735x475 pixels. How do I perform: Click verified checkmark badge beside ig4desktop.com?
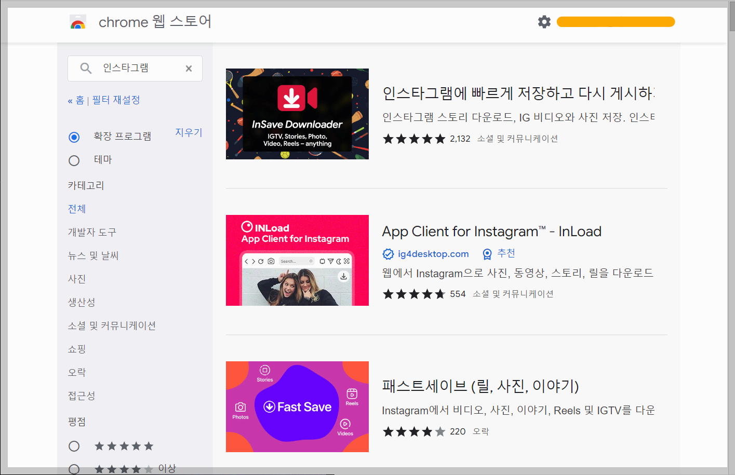[388, 254]
